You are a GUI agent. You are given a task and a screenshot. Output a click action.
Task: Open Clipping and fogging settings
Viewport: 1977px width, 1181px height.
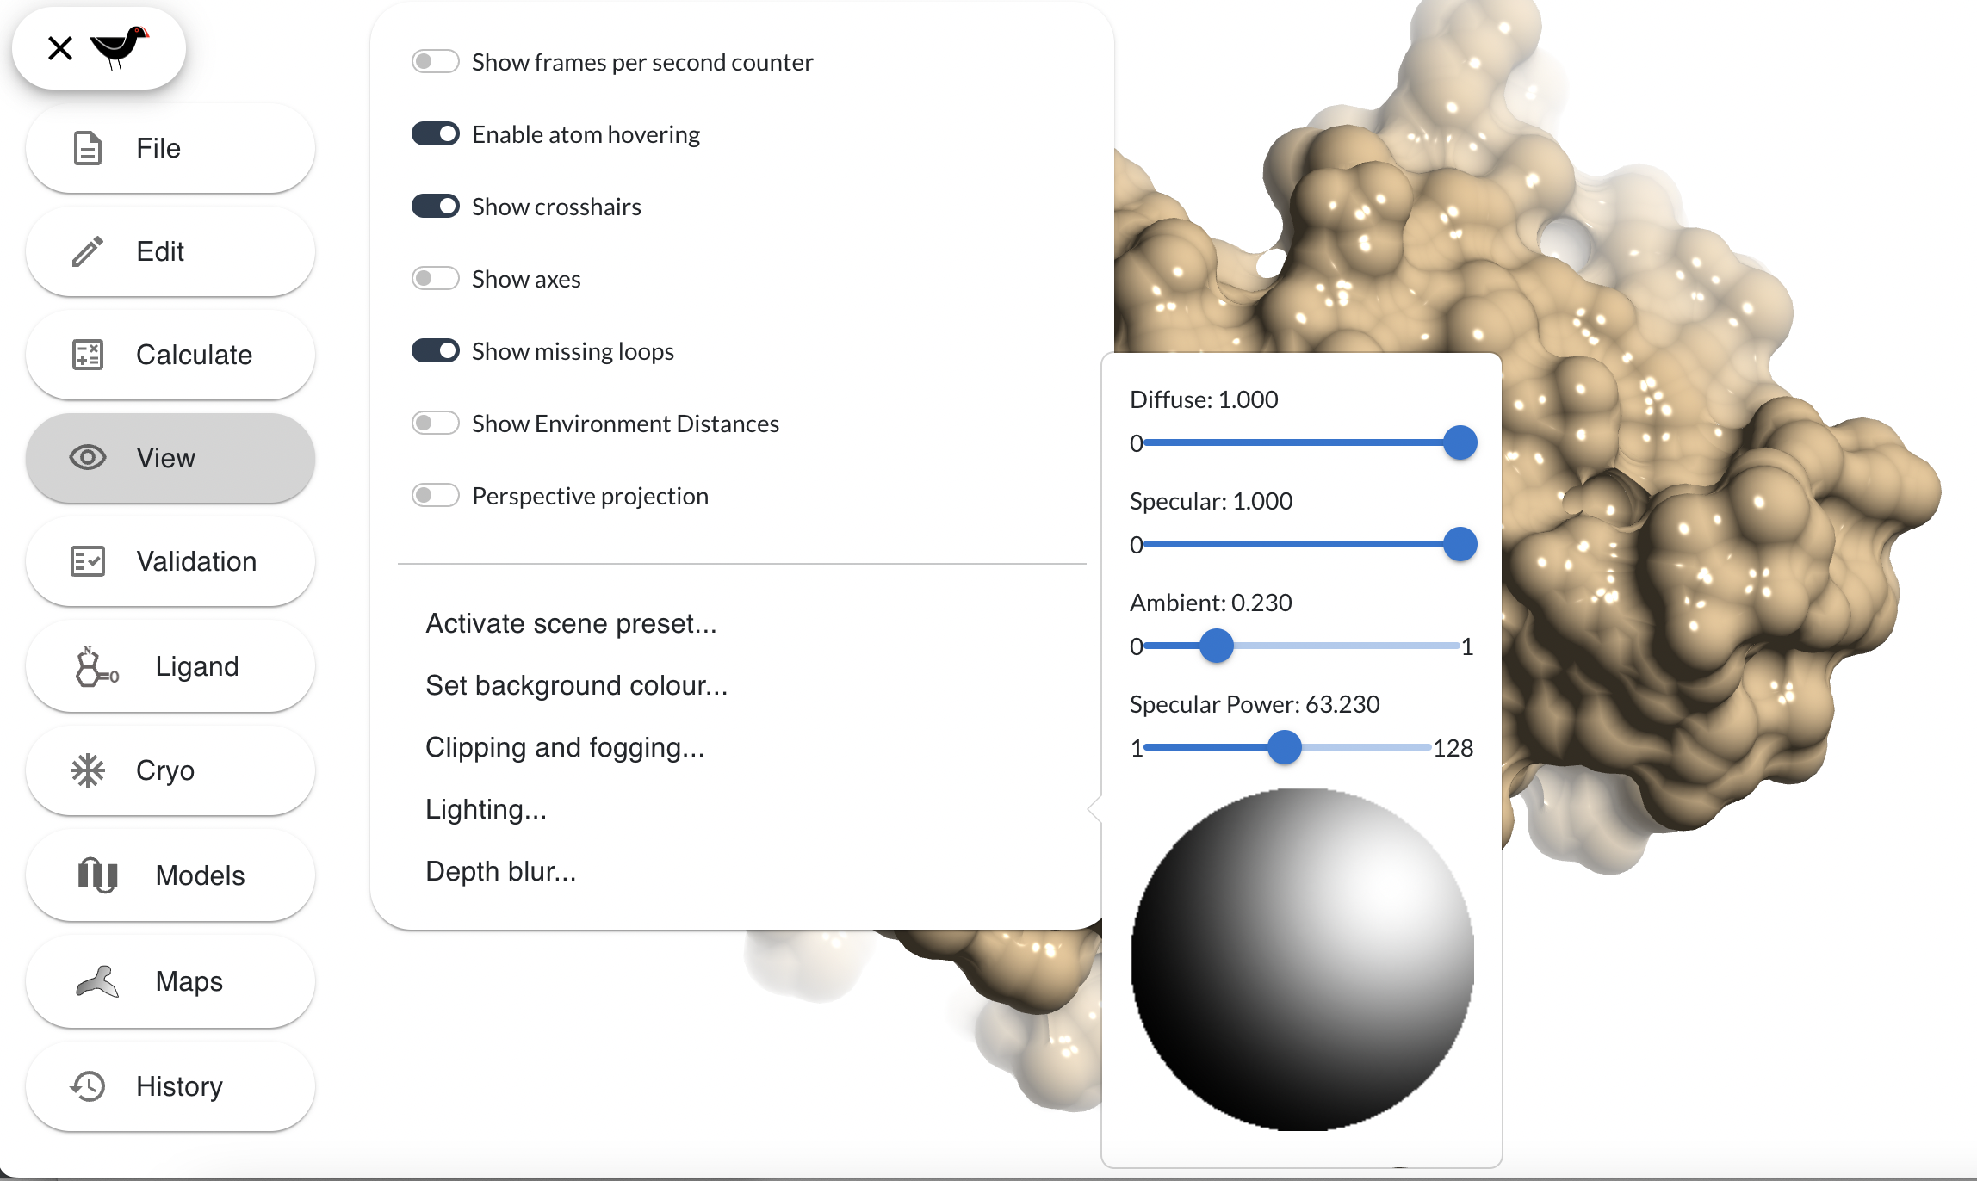pos(565,747)
